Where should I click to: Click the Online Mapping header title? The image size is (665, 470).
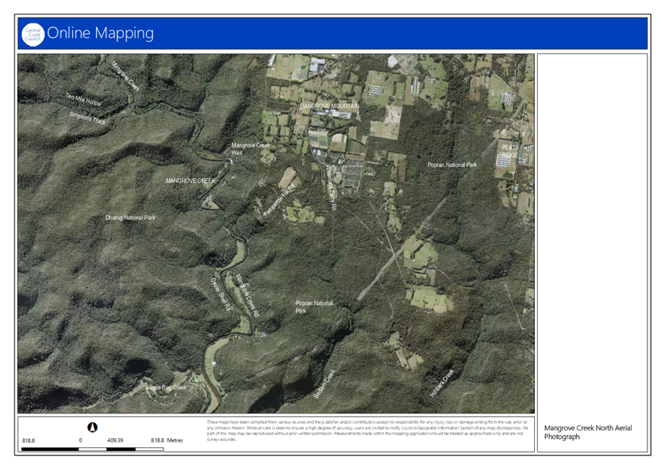(100, 34)
